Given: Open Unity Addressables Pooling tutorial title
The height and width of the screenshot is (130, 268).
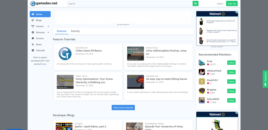Looking at the screenshot, I should click(166, 52).
